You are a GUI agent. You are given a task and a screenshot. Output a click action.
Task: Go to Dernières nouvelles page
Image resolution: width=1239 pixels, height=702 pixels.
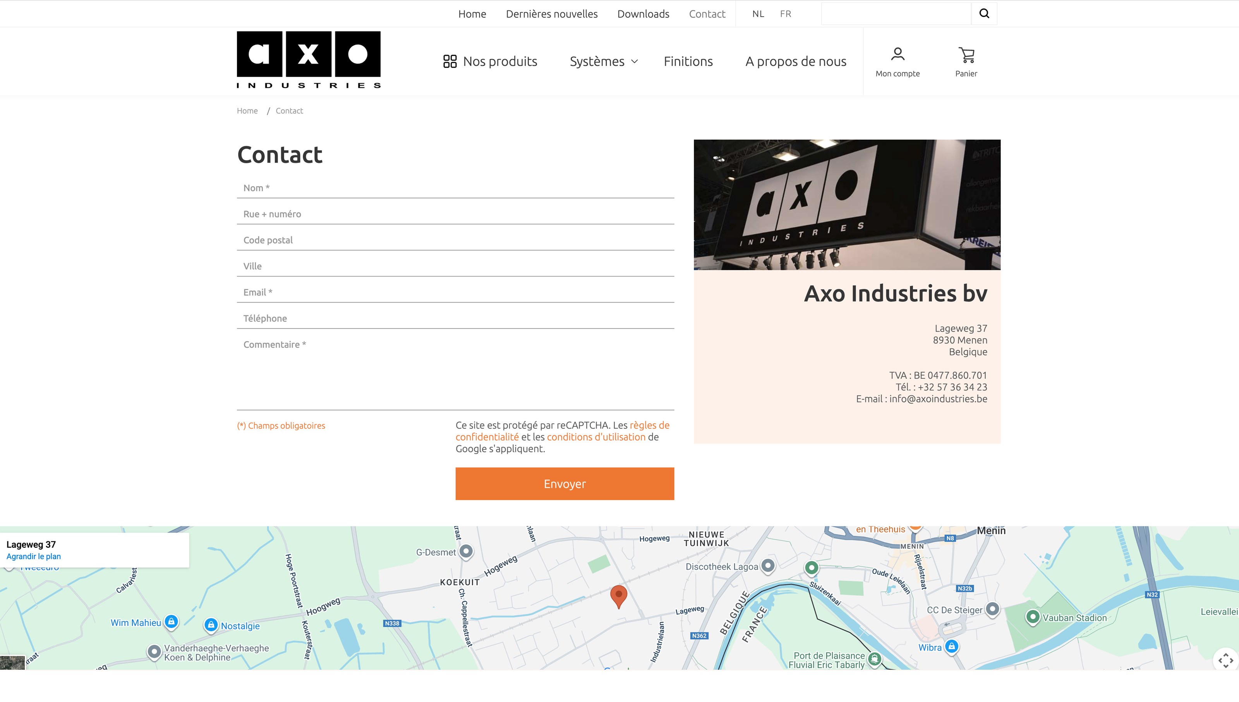(x=551, y=14)
